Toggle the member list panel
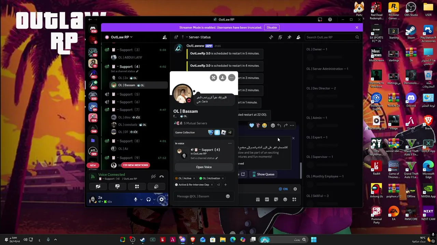The image size is (437, 245). click(298, 37)
